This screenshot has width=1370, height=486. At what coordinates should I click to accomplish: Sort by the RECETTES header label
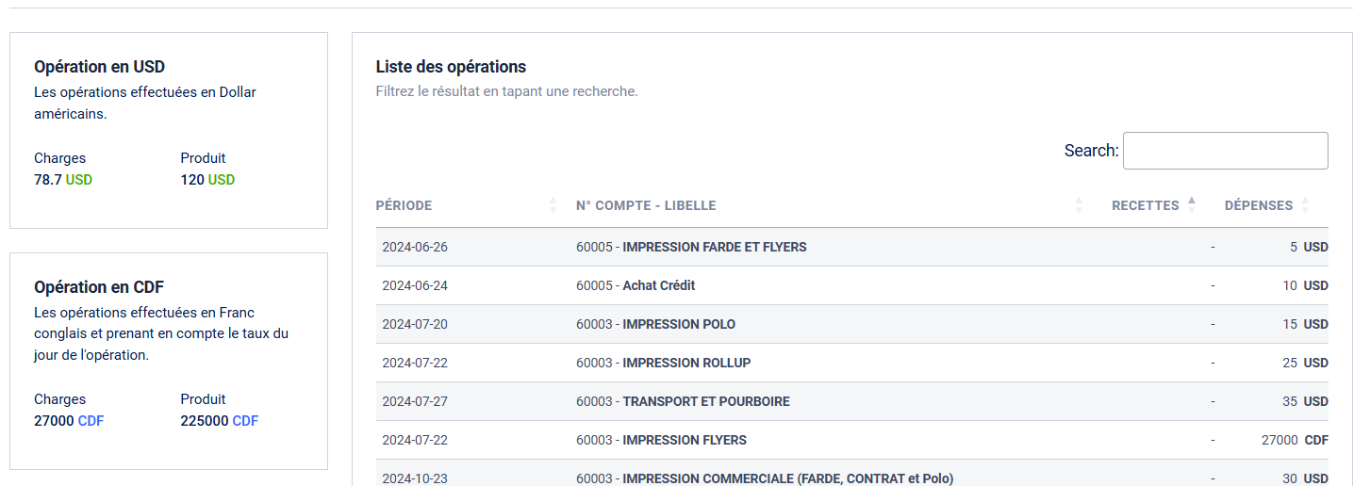pos(1145,205)
